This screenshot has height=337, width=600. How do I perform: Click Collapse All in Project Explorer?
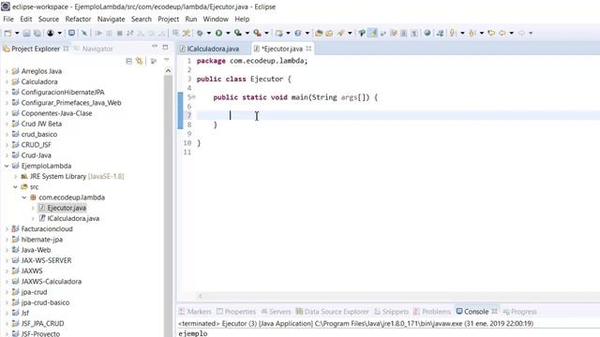coord(129,61)
